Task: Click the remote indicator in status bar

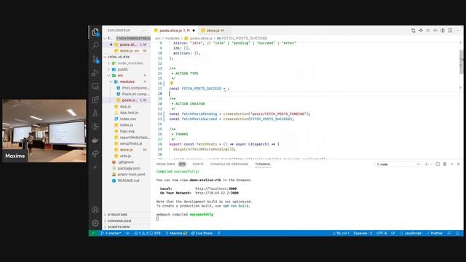Action: [x=93, y=233]
